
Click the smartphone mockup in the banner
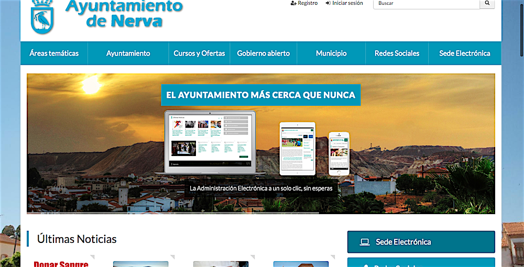click(339, 153)
